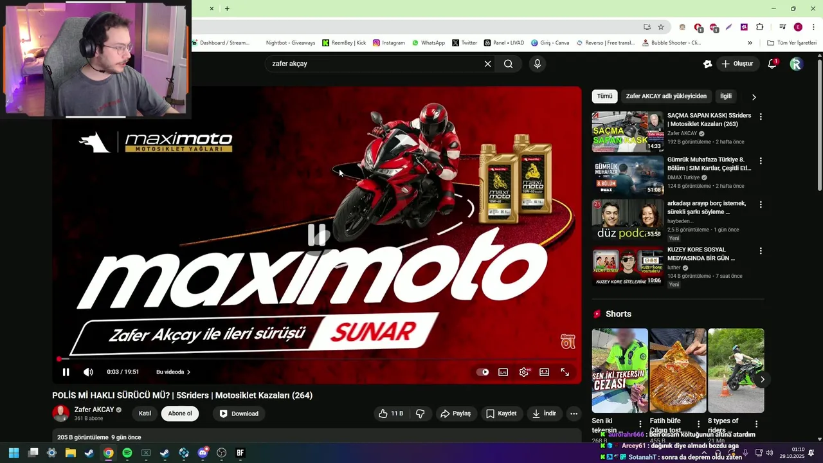Bookmark this page with star icon
Screen dimensions: 823x463
[660, 27]
